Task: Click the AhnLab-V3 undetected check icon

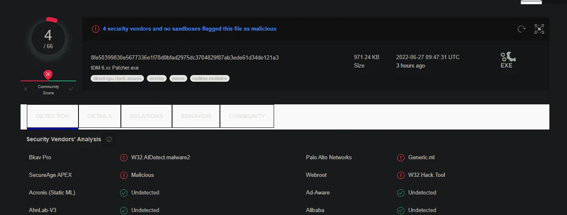Action: click(x=124, y=210)
